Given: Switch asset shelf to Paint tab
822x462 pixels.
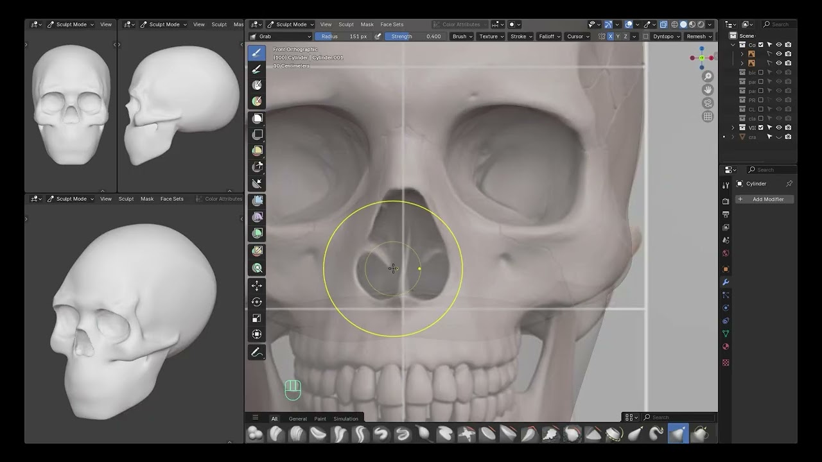Looking at the screenshot, I should (320, 419).
